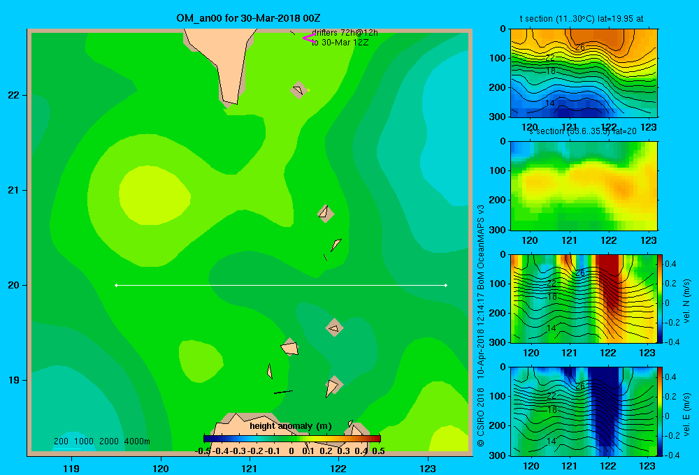Click longitude label 122 on the main map

[338, 468]
